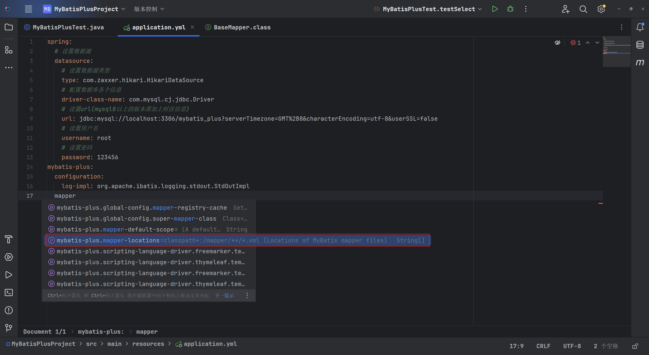Viewport: 649px width, 355px height.
Task: Open the main hamburger menu
Action: [28, 9]
